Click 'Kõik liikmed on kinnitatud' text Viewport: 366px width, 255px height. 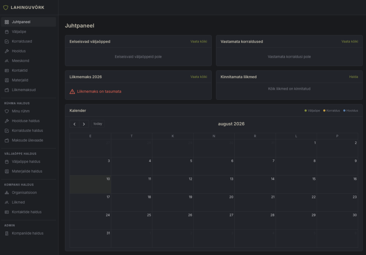tap(289, 89)
